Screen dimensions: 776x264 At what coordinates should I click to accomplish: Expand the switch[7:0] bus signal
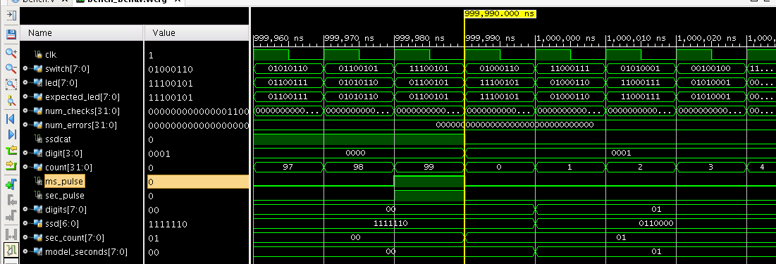click(25, 69)
